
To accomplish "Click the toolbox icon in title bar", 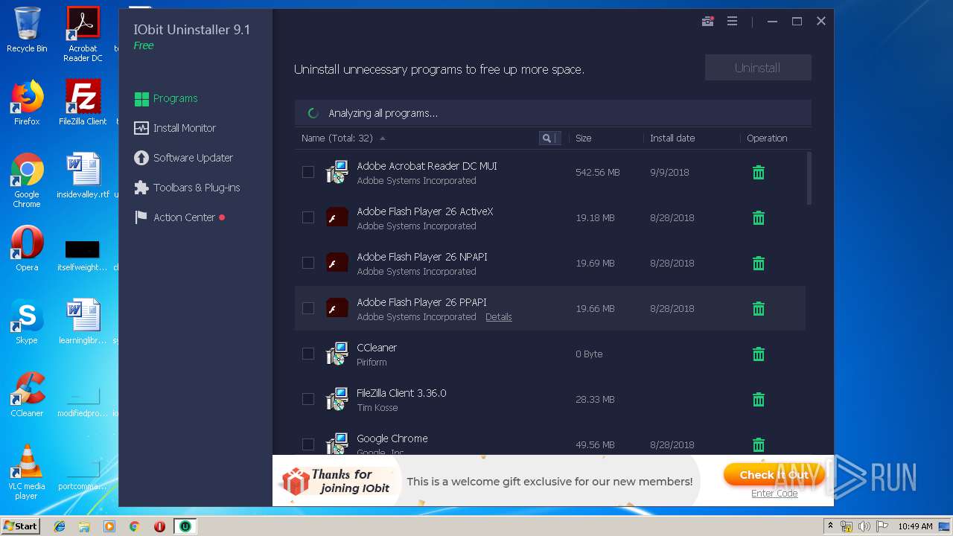I will pyautogui.click(x=707, y=22).
